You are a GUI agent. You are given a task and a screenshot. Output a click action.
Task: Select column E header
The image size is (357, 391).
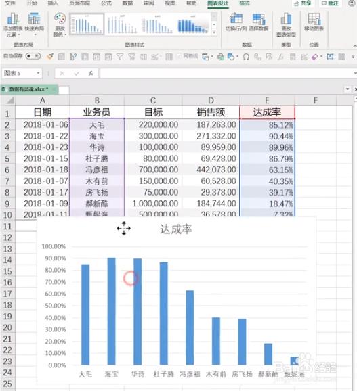coord(267,101)
